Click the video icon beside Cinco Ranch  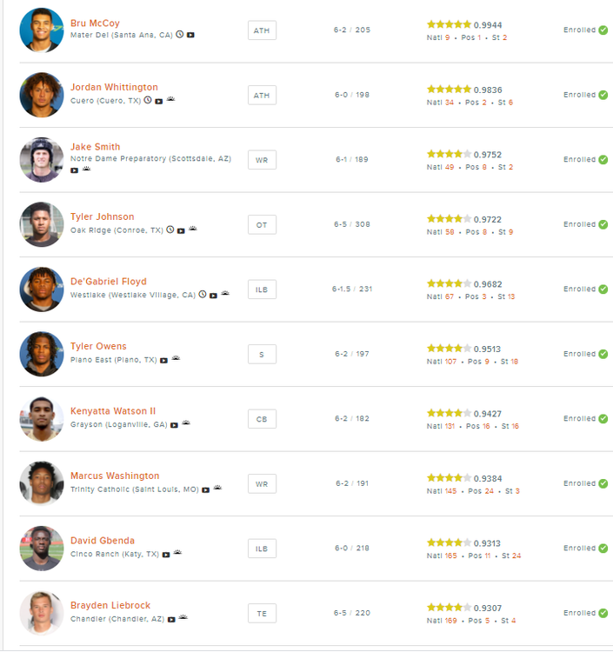166,554
